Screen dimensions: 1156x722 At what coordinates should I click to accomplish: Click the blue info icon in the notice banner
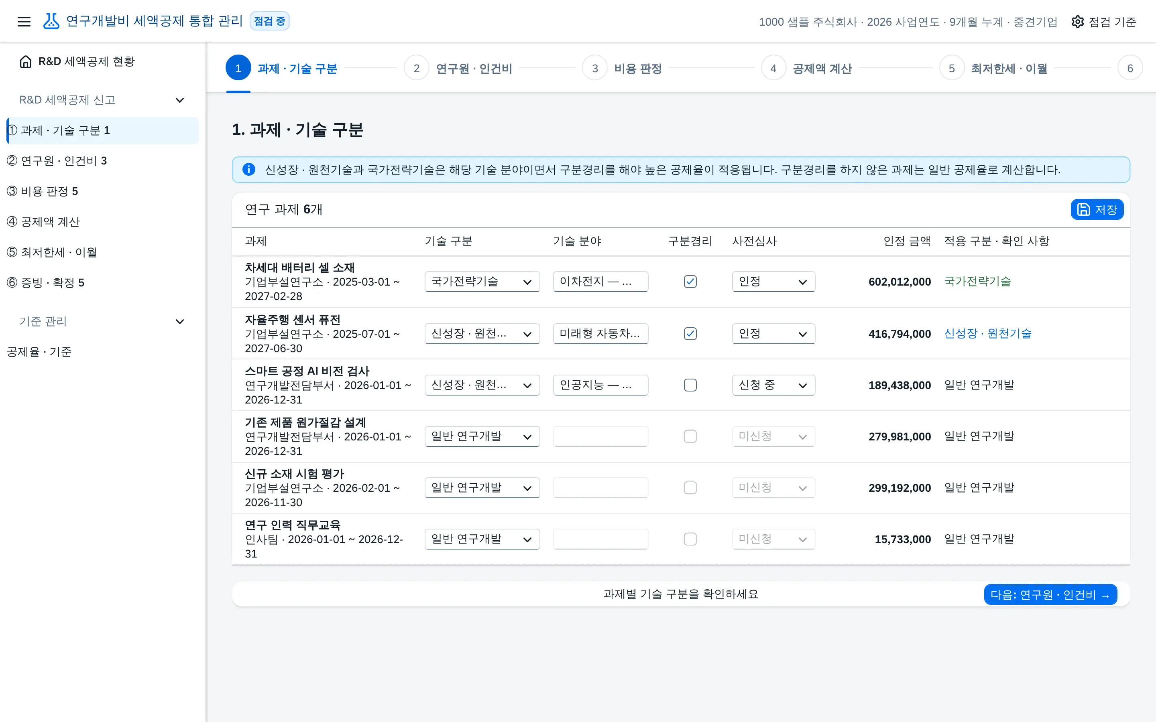pos(249,170)
